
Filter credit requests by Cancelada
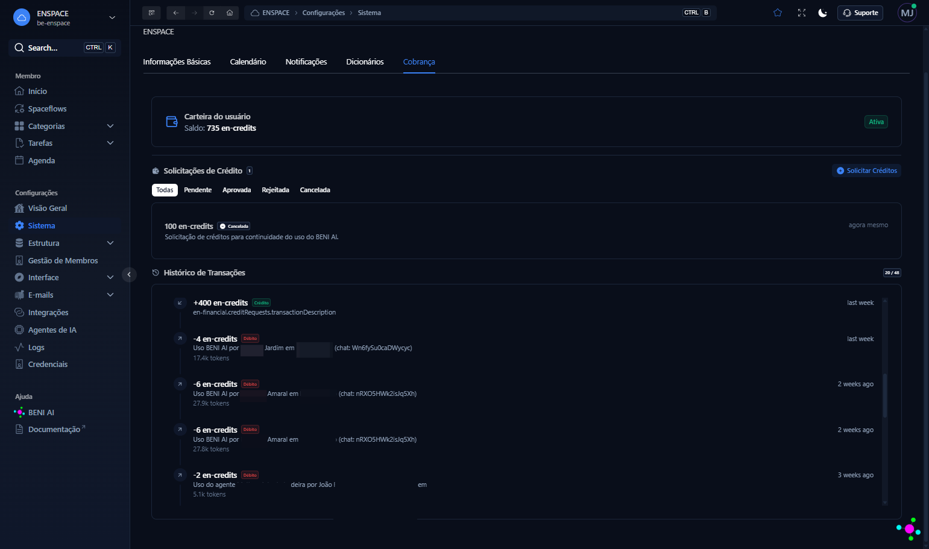315,190
